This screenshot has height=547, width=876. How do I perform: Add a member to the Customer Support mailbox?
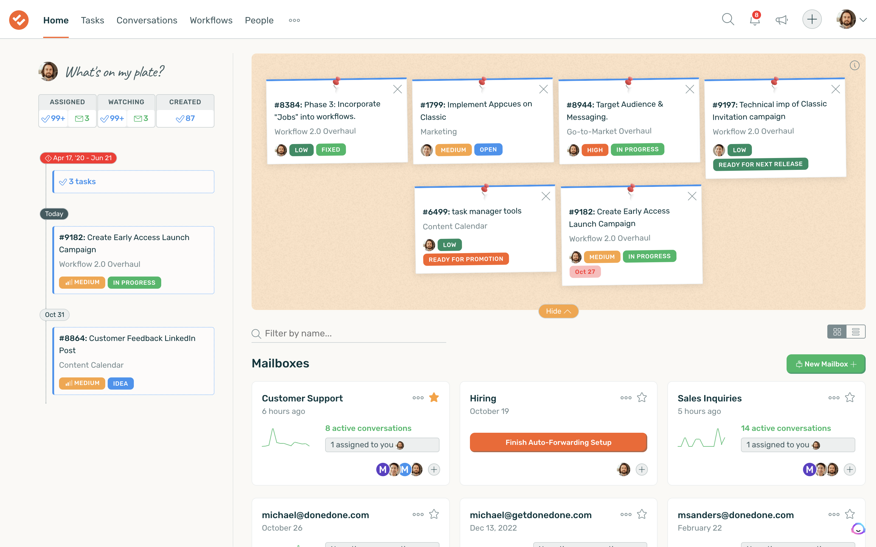point(434,469)
